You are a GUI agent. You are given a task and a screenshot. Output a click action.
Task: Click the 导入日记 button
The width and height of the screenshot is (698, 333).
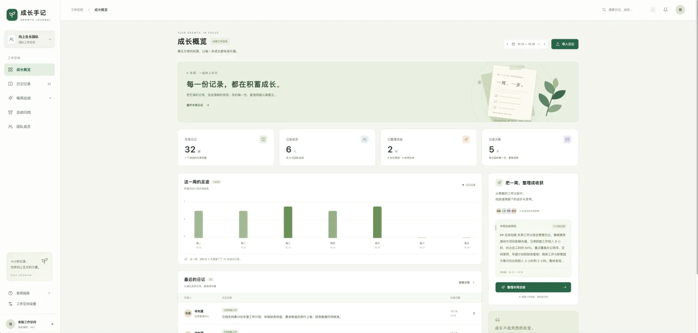coord(565,44)
